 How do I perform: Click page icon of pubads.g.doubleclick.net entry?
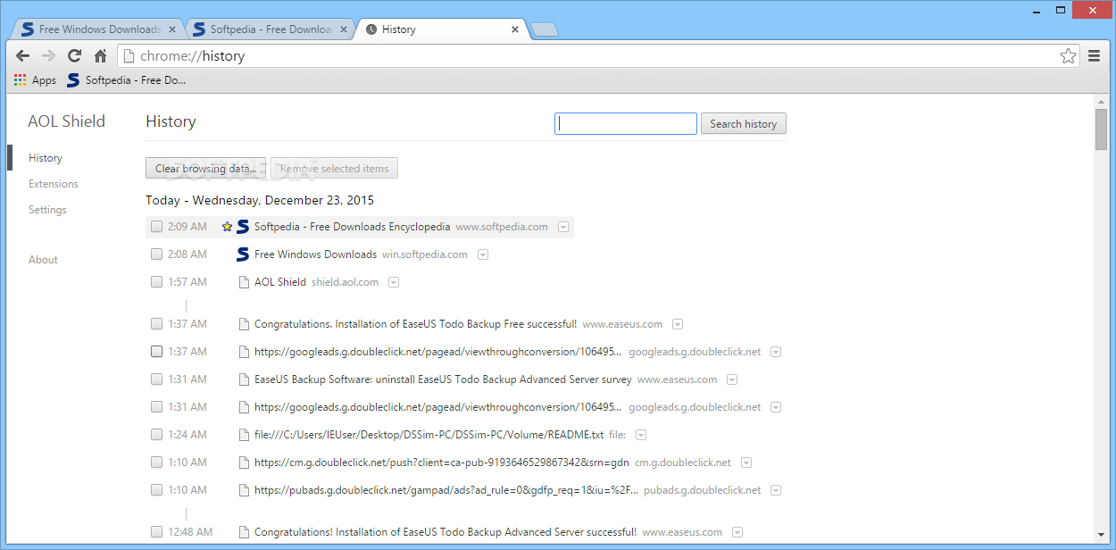click(x=244, y=490)
